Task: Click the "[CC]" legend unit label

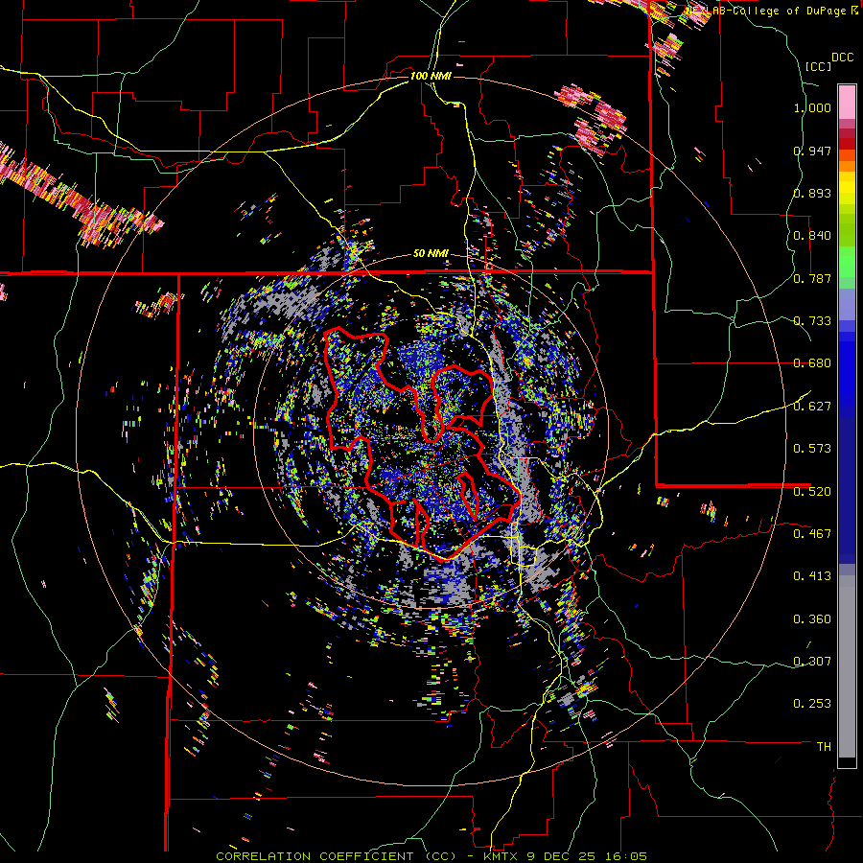Action: click(818, 66)
